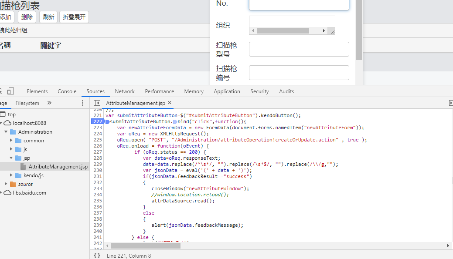453x259 pixels.
Task: Select the AttributeManagement.jsp file icon in tree
Action: click(x=23, y=167)
